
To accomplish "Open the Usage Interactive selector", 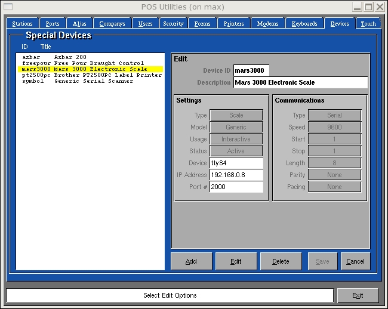I will click(x=236, y=139).
